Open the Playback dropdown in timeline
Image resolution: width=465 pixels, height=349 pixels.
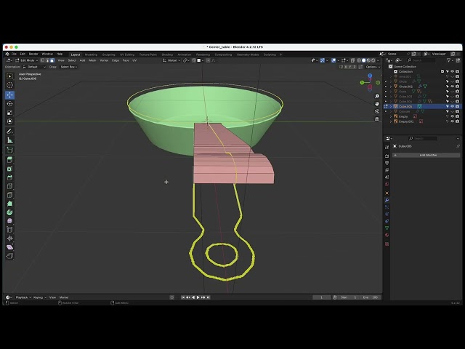point(23,297)
